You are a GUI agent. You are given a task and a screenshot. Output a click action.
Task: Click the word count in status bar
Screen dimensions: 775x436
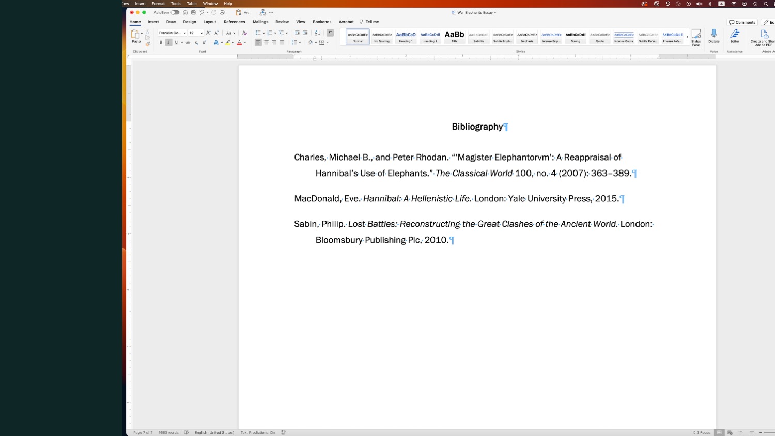tap(168, 433)
